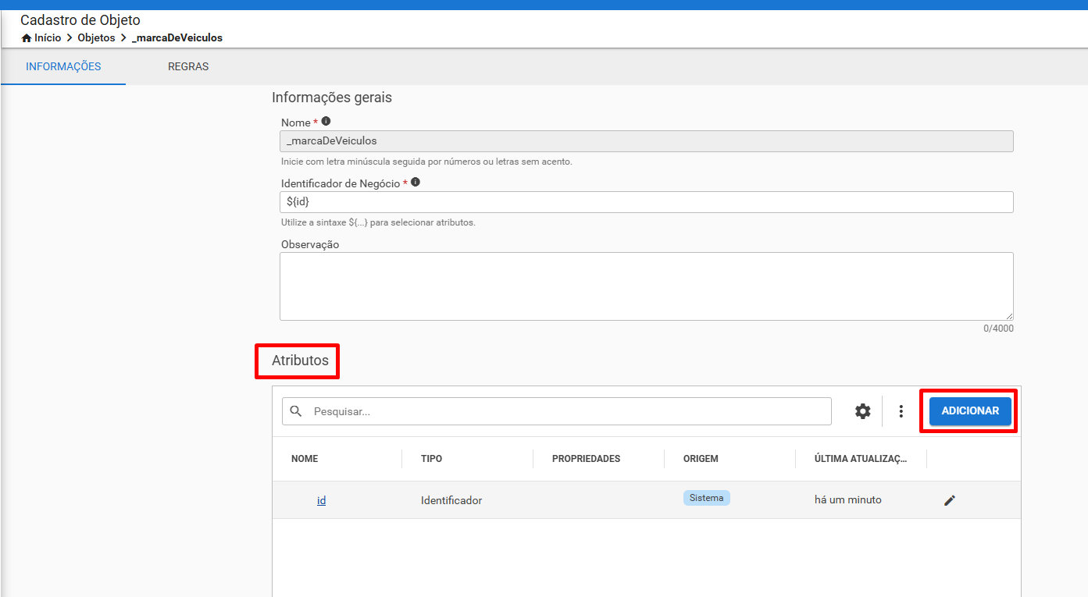
Task: Open the id attribute link
Action: [x=321, y=500]
